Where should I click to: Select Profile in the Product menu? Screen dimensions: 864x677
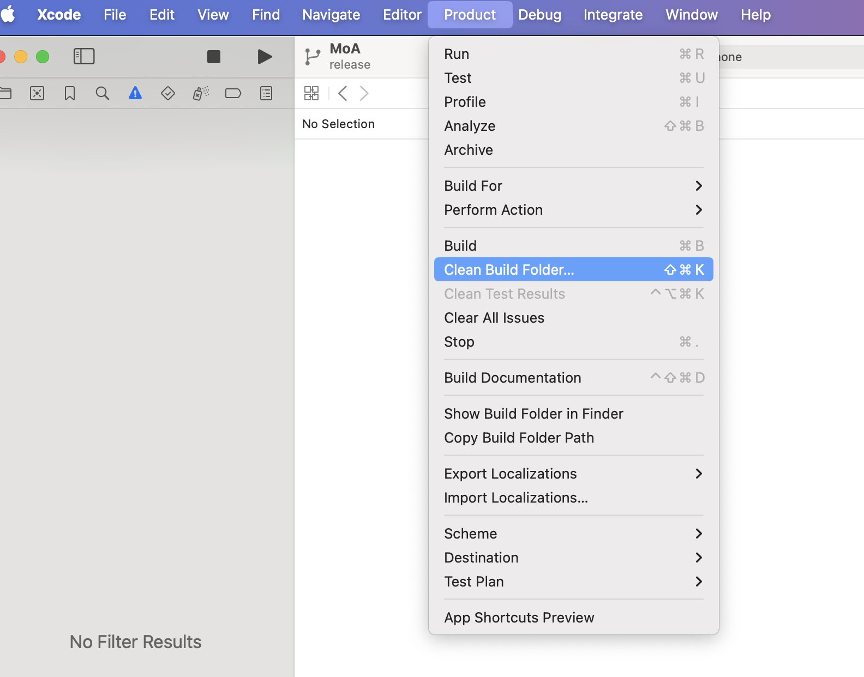click(x=574, y=102)
